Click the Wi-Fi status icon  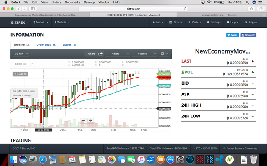(209, 2)
